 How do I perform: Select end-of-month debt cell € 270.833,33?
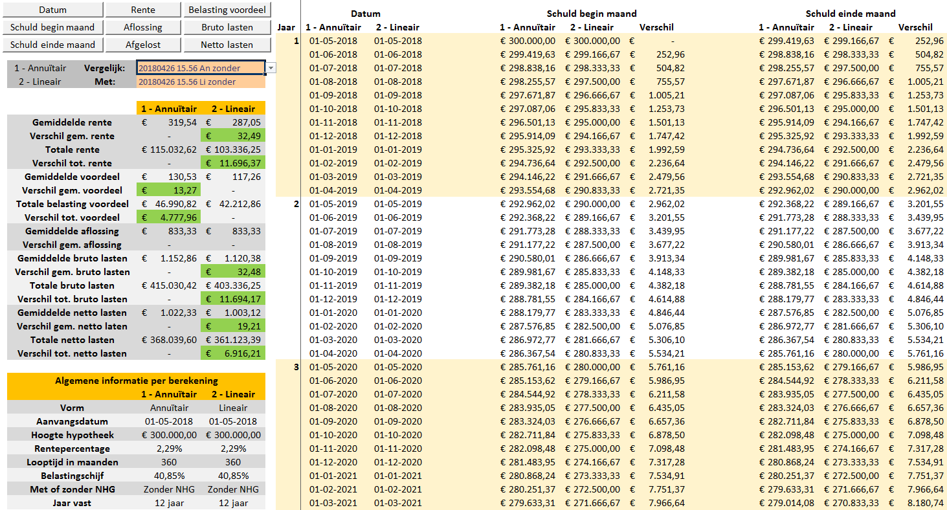click(851, 503)
